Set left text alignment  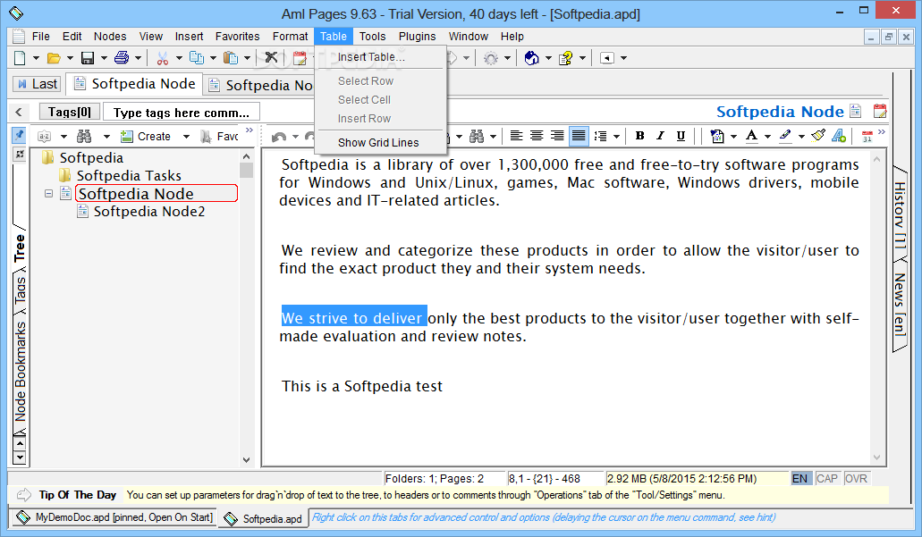[x=516, y=137]
